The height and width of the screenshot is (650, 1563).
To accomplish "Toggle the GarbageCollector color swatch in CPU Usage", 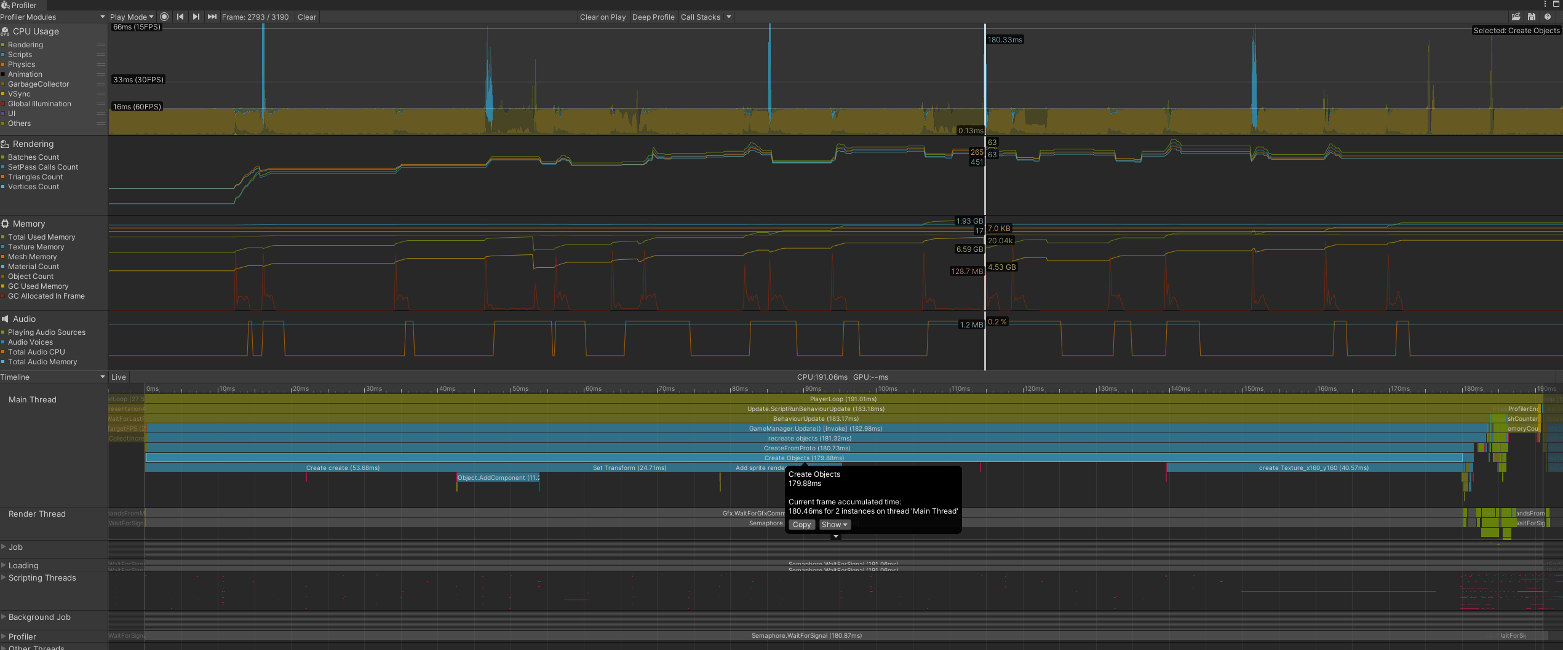I will coord(3,84).
